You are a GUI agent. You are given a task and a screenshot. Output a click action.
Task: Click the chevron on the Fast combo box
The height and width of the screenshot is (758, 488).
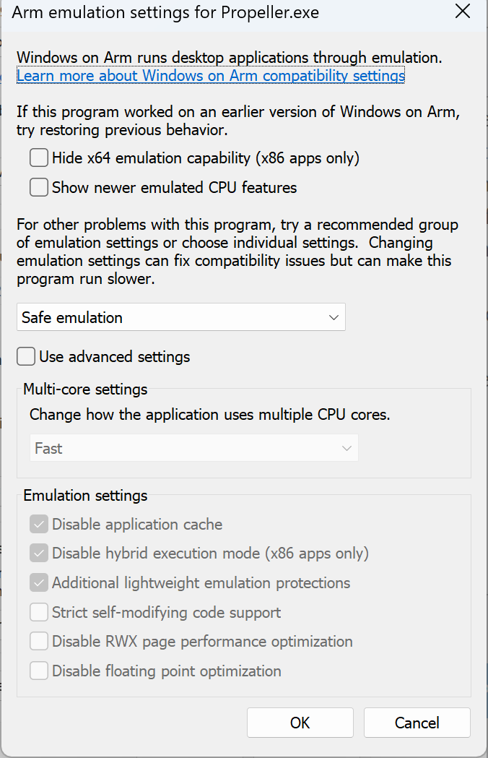click(x=347, y=448)
